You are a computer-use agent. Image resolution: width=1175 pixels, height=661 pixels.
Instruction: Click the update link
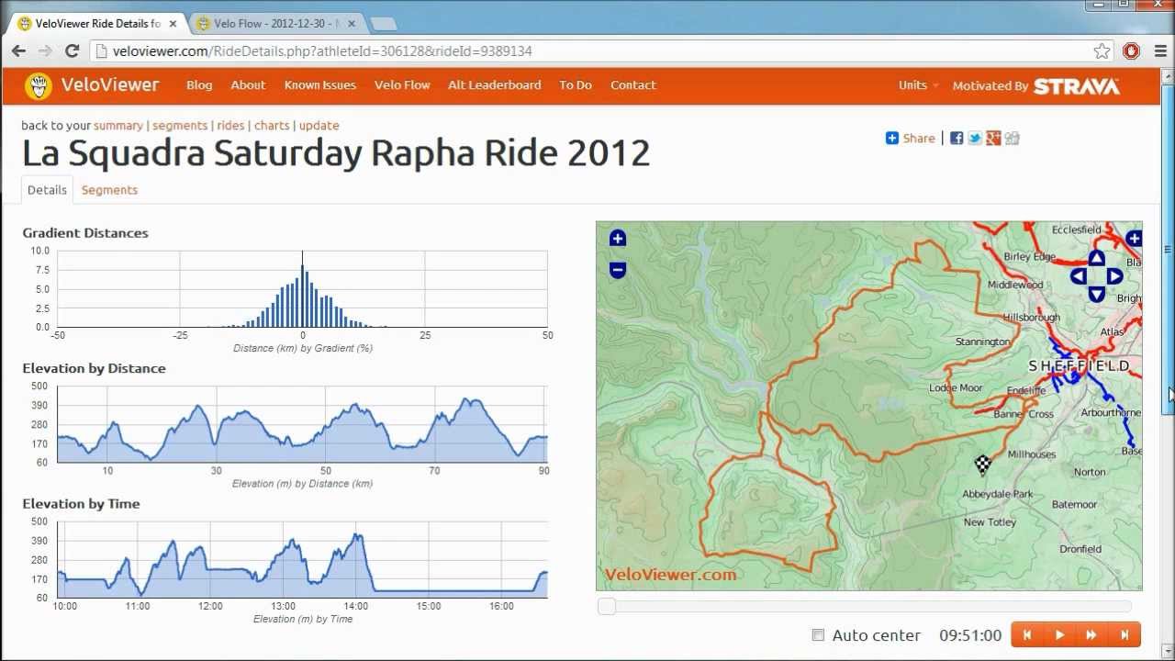(x=319, y=126)
